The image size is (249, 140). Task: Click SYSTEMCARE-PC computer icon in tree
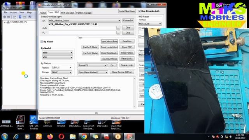point(8,22)
